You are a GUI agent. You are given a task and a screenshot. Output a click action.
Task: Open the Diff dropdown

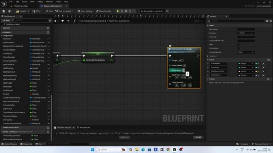coord(36,11)
